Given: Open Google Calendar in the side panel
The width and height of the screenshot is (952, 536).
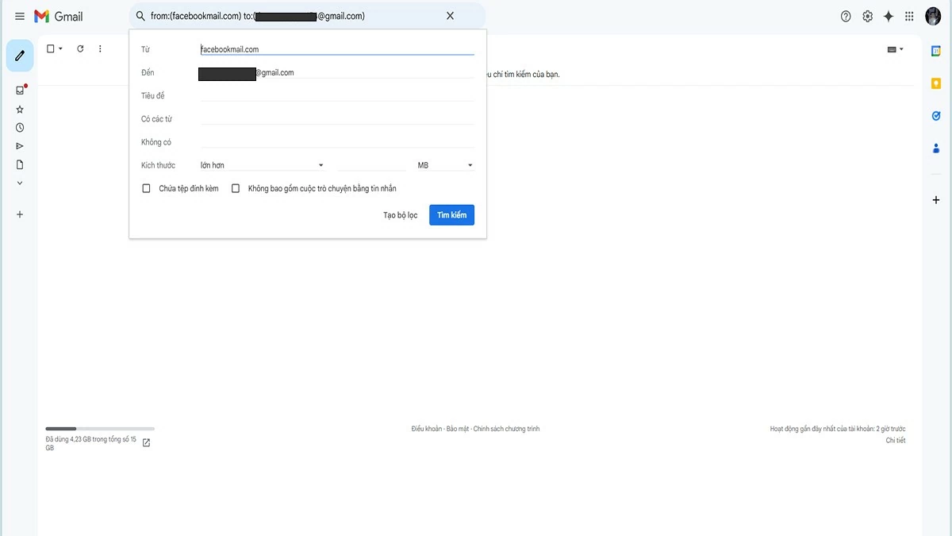Looking at the screenshot, I should (935, 49).
